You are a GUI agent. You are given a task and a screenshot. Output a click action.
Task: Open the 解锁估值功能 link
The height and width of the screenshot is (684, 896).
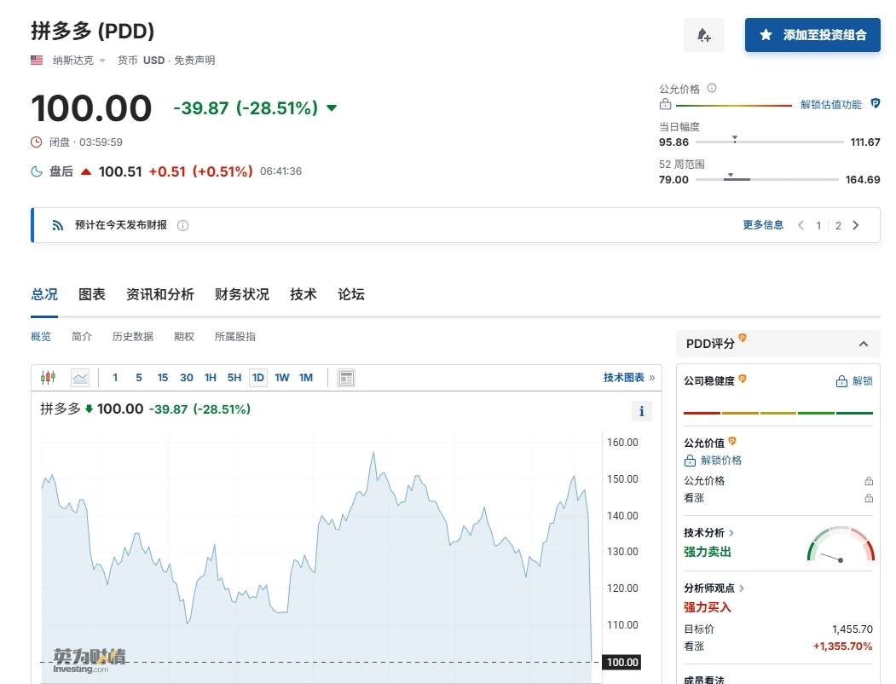pos(830,105)
